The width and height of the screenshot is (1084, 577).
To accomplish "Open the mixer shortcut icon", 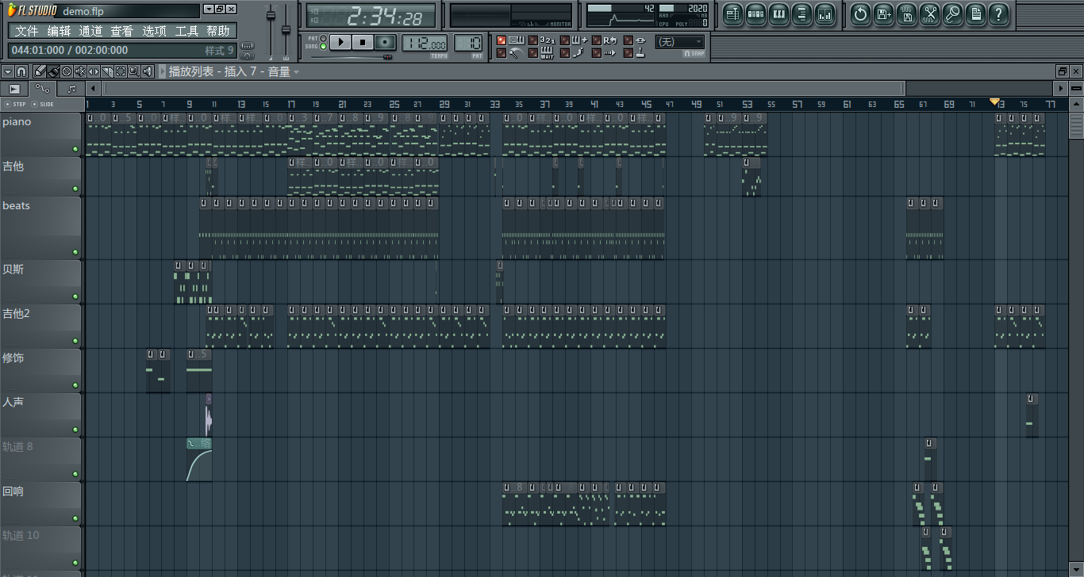I will [825, 13].
